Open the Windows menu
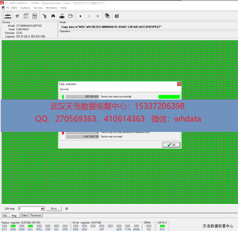The image size is (238, 231). coord(51,8)
